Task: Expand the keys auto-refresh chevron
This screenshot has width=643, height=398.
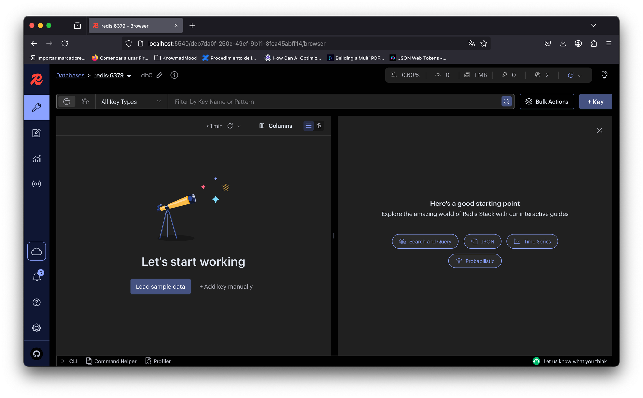Action: [239, 126]
